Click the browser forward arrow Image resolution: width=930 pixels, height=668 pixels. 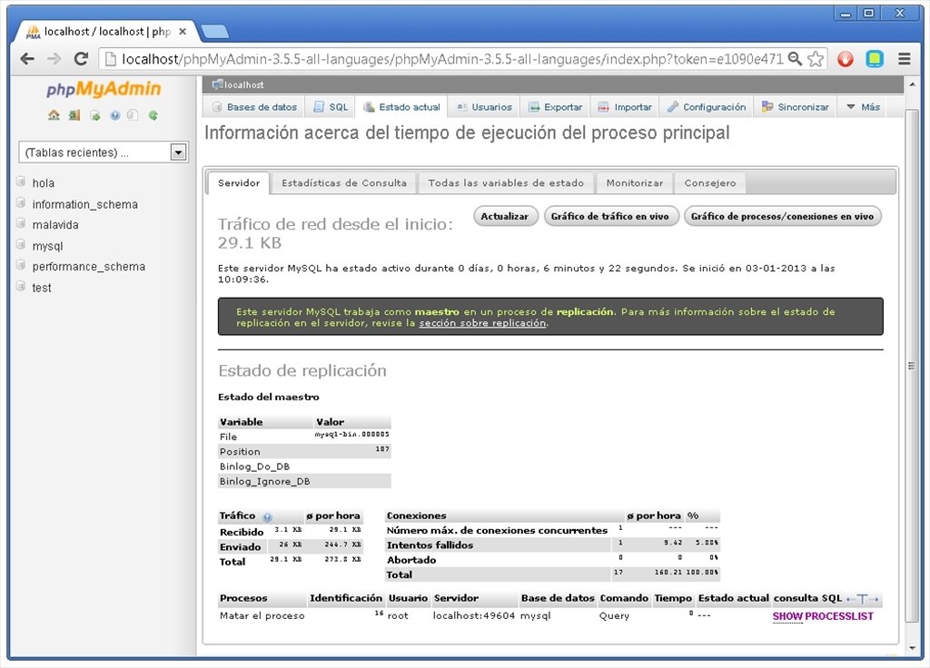pos(54,59)
